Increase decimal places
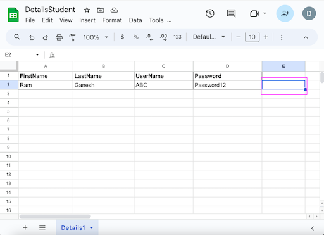 click(163, 37)
